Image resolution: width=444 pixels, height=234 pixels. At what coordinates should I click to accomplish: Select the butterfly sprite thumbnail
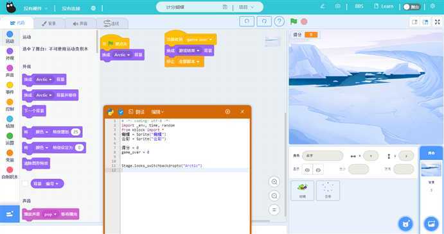click(x=303, y=190)
